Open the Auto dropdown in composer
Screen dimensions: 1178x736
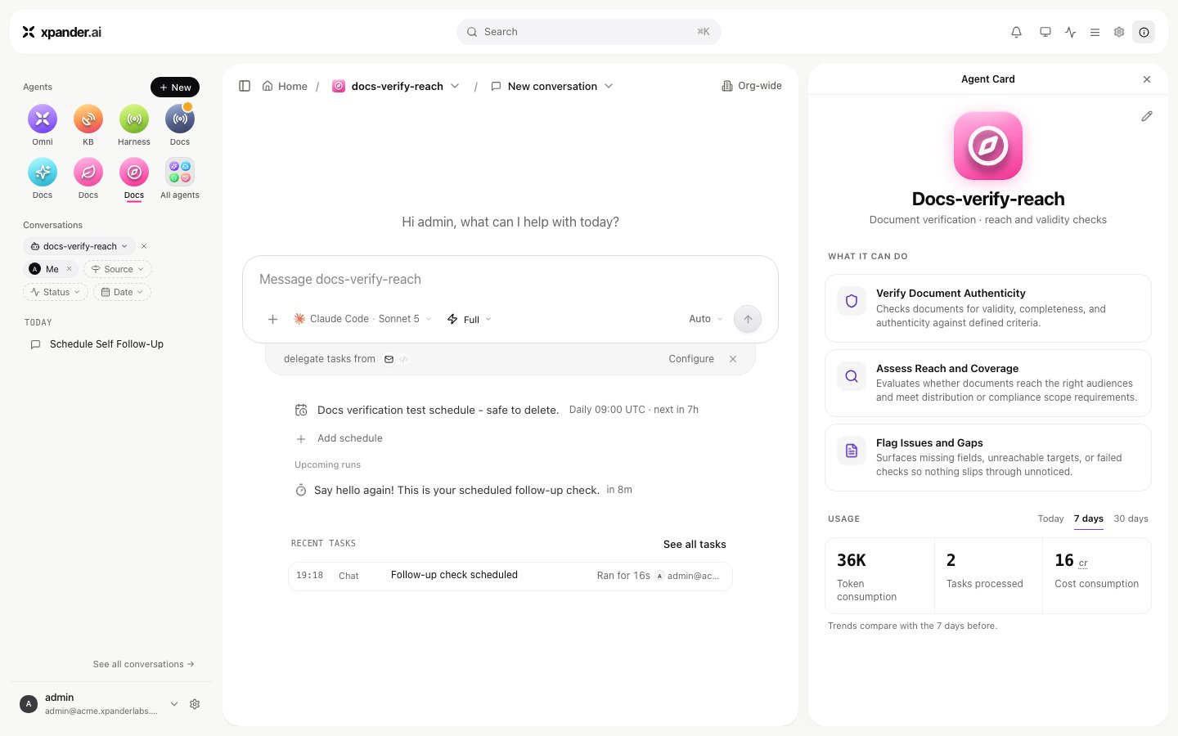point(705,319)
